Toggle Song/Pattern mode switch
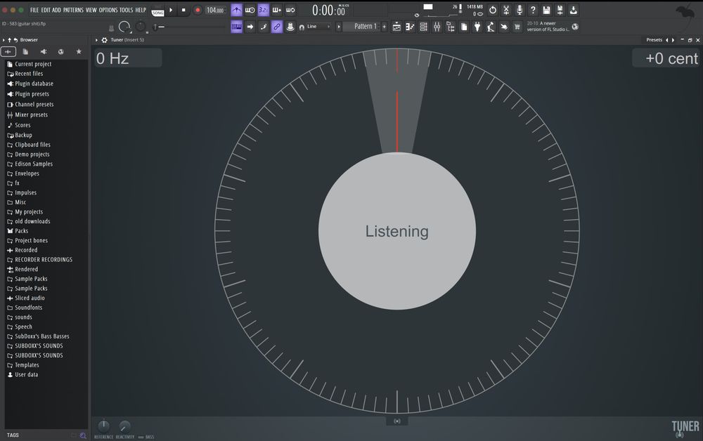703x441 pixels. (x=157, y=10)
